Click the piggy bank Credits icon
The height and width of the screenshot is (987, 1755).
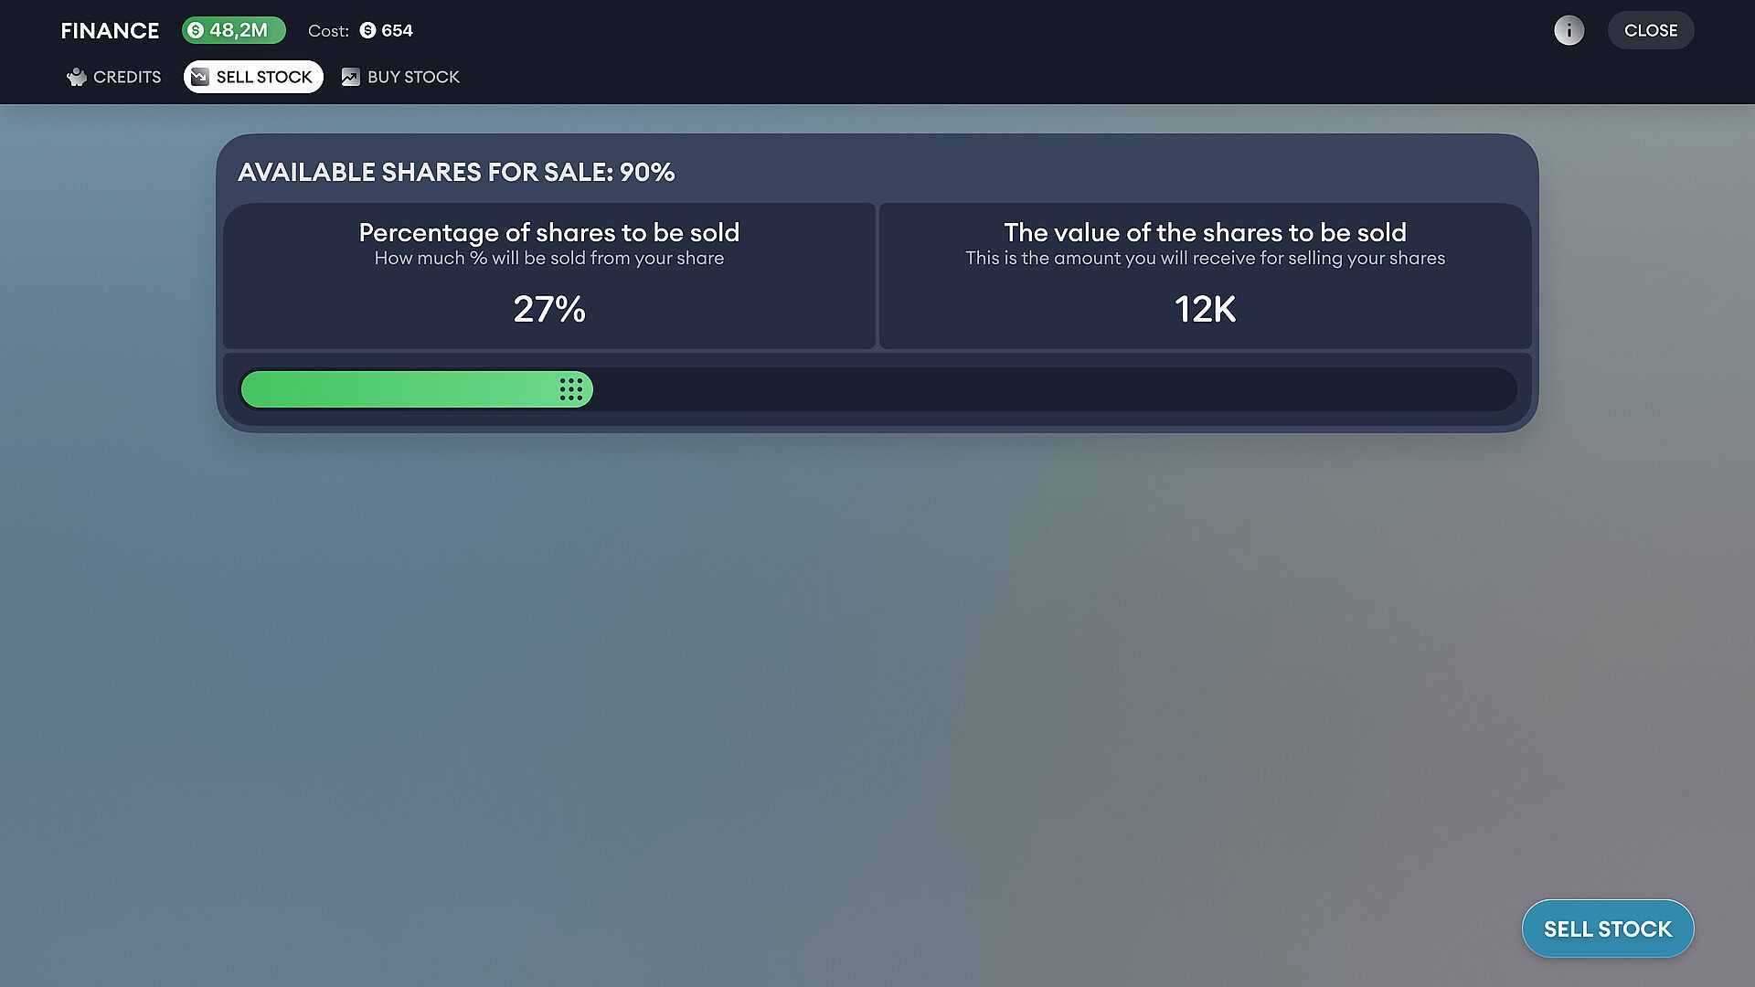pyautogui.click(x=77, y=77)
